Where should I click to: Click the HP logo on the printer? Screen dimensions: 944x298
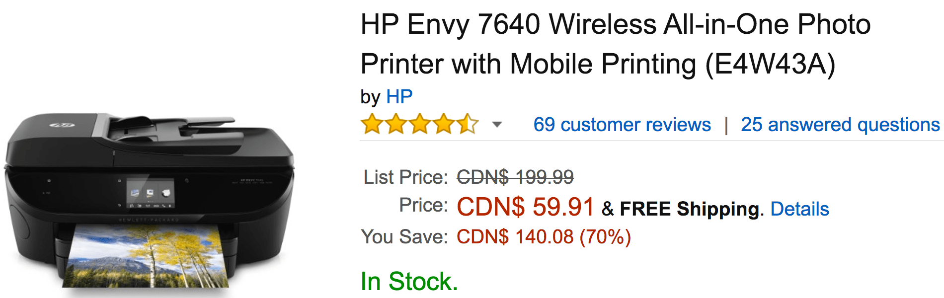61,125
